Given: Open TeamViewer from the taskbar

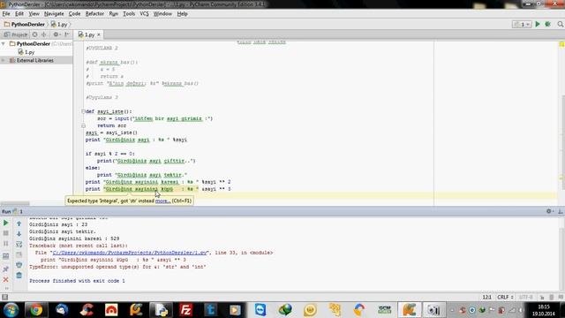Looking at the screenshot, I should click(260, 310).
